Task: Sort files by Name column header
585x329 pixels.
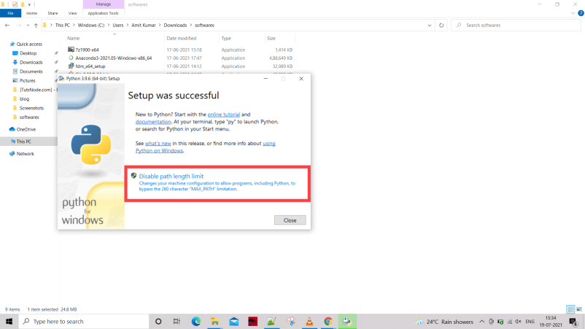Action: coord(74,39)
